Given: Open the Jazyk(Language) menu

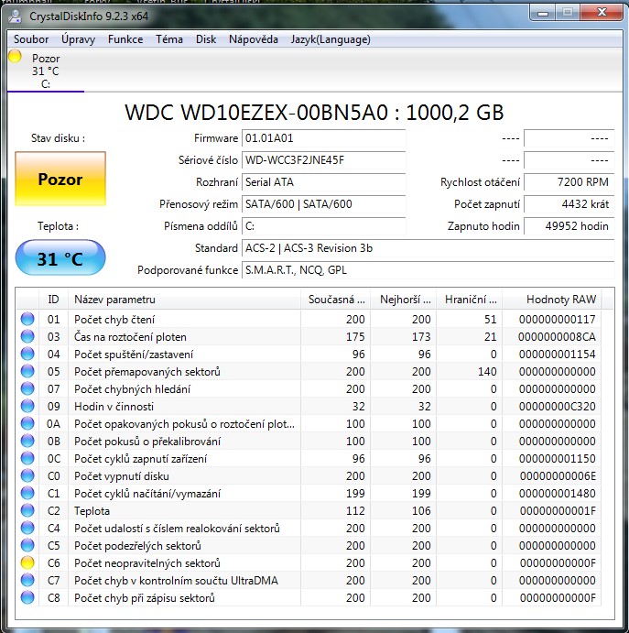Looking at the screenshot, I should [x=331, y=39].
